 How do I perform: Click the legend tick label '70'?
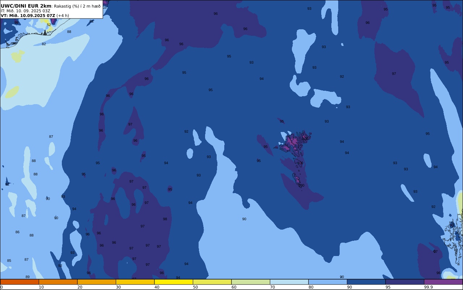coord(272,287)
